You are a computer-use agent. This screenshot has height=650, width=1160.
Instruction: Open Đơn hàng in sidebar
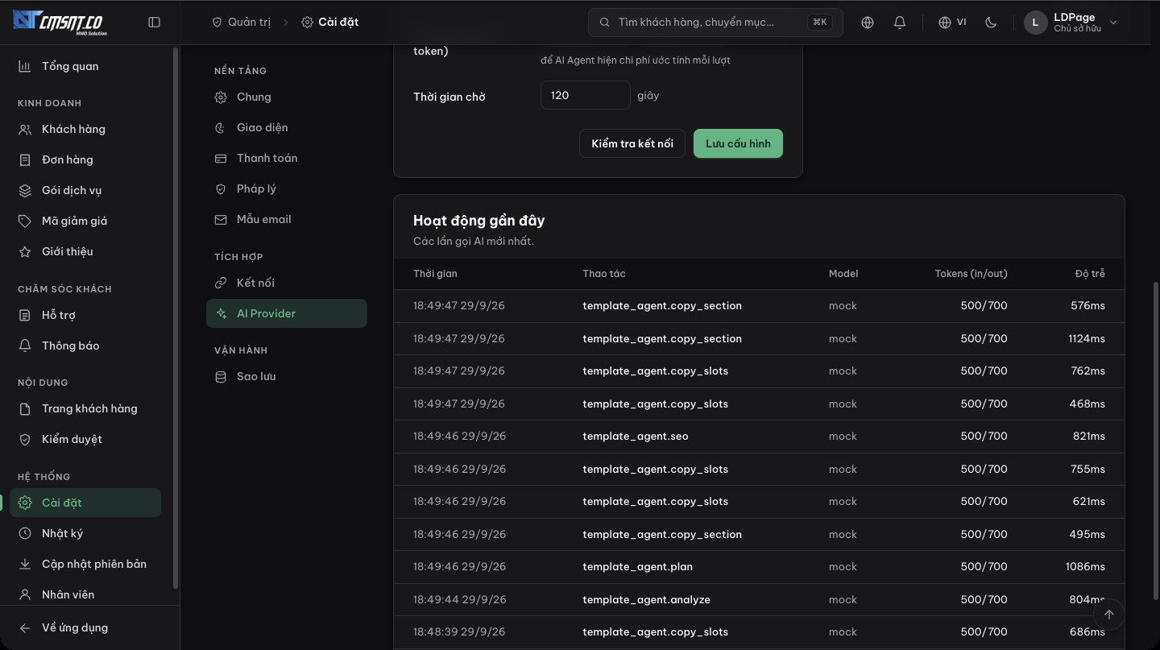[x=85, y=159]
